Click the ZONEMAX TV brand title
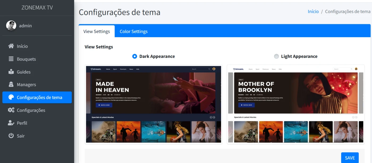372x163 pixels. tap(37, 7)
